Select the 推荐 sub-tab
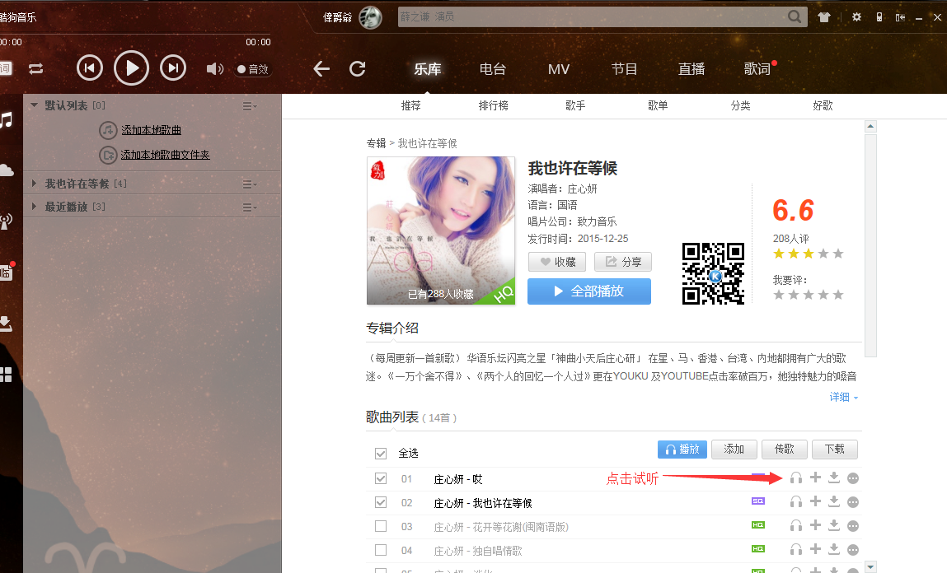The height and width of the screenshot is (573, 947). click(x=411, y=105)
